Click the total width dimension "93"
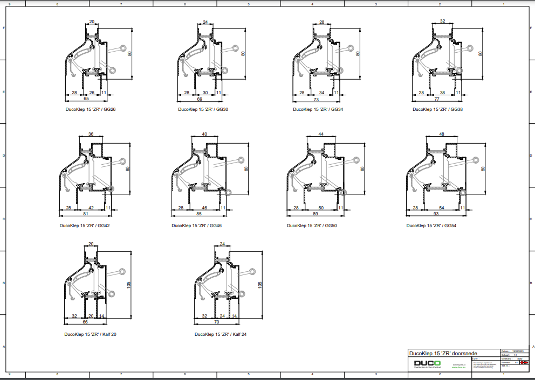The width and height of the screenshot is (535, 380). coord(436,214)
